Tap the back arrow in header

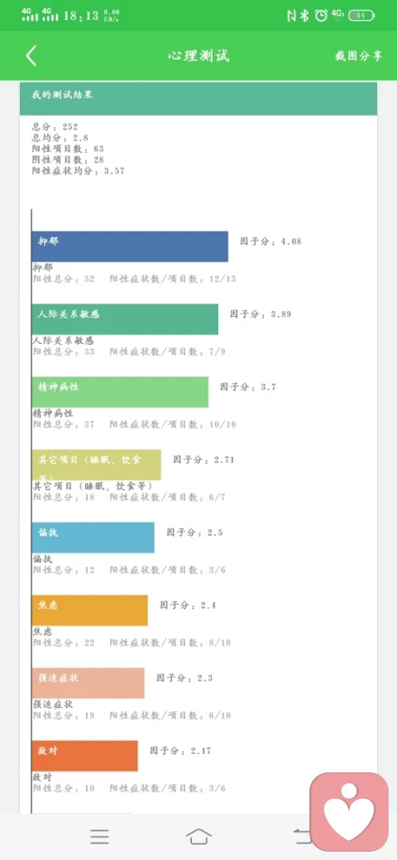(x=31, y=56)
